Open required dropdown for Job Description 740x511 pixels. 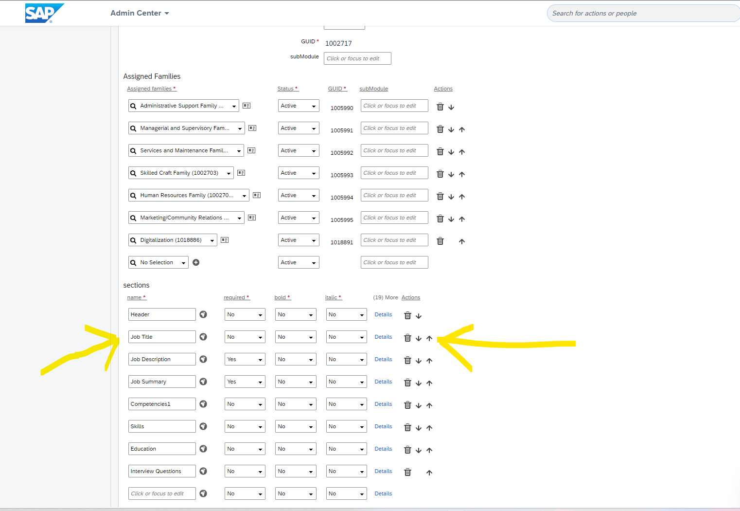pyautogui.click(x=245, y=359)
